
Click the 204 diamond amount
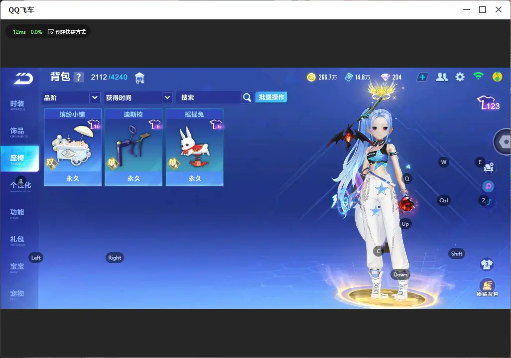coord(396,77)
